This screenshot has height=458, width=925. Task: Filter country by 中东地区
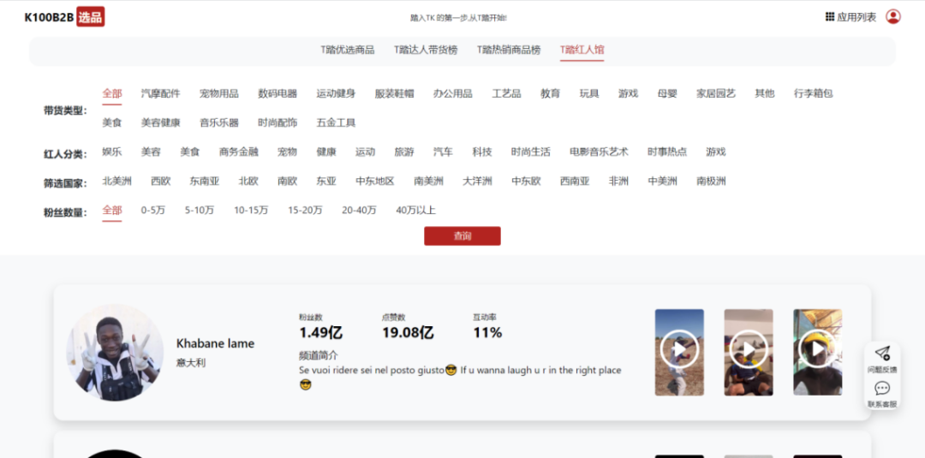point(374,181)
